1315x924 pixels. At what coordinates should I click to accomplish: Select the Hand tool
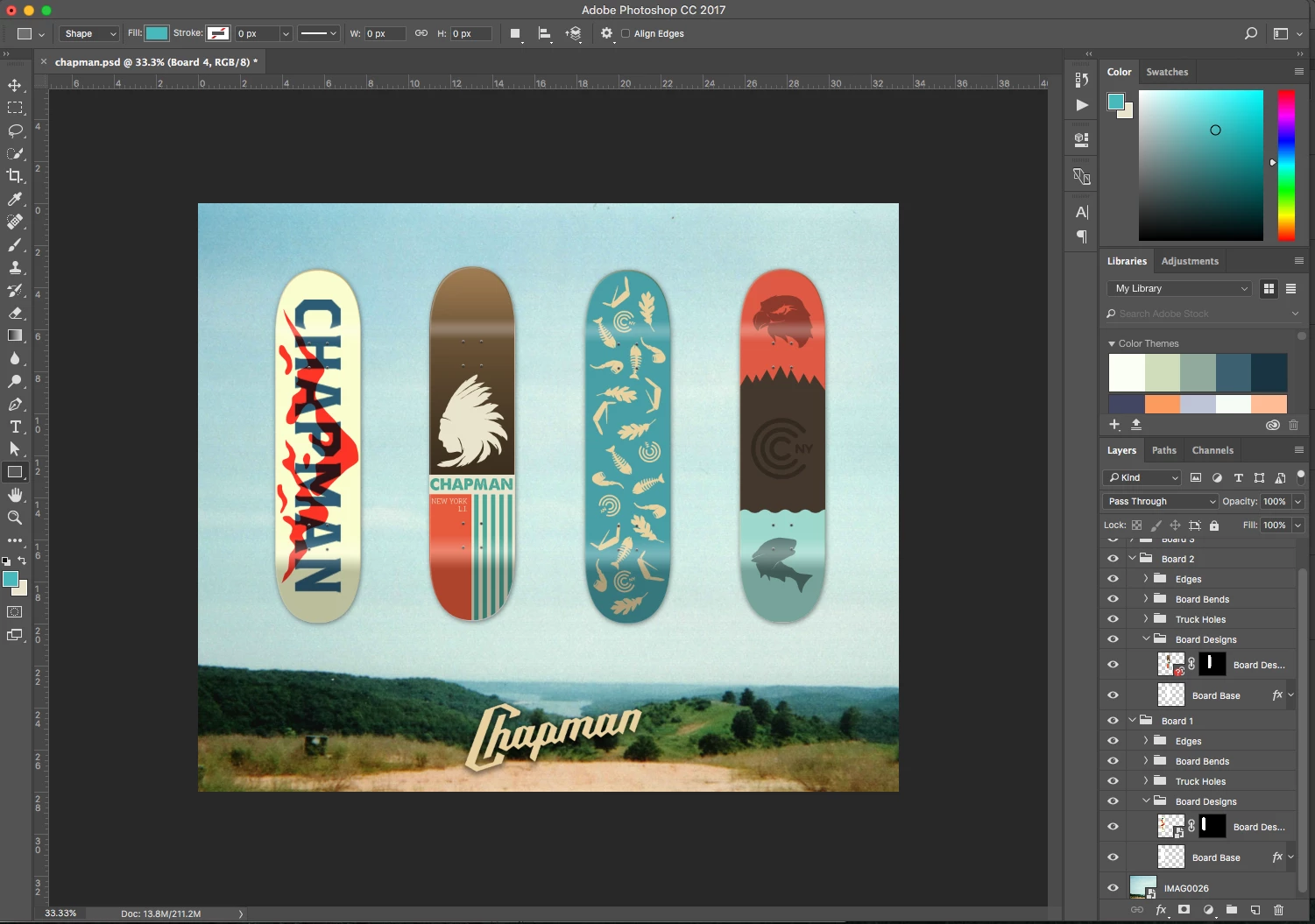click(x=15, y=495)
